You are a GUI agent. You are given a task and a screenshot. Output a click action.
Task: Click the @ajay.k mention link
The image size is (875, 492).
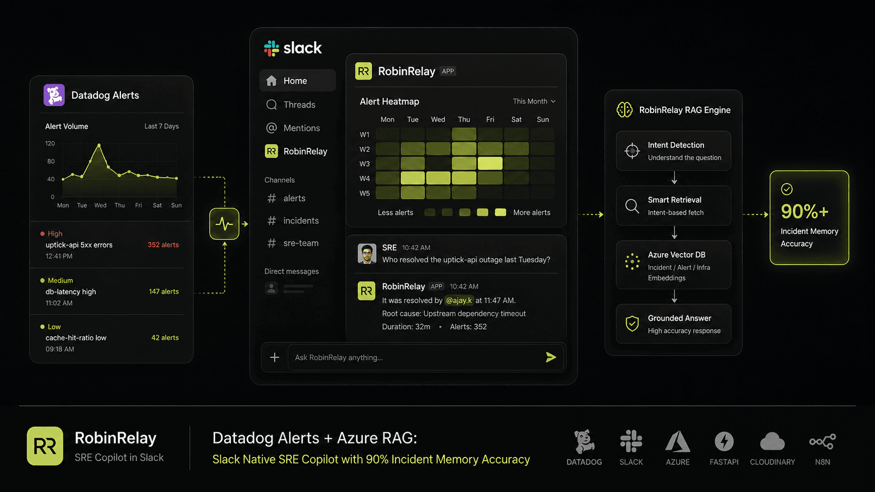459,300
